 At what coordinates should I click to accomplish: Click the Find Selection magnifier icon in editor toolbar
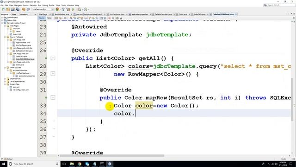point(71,18)
